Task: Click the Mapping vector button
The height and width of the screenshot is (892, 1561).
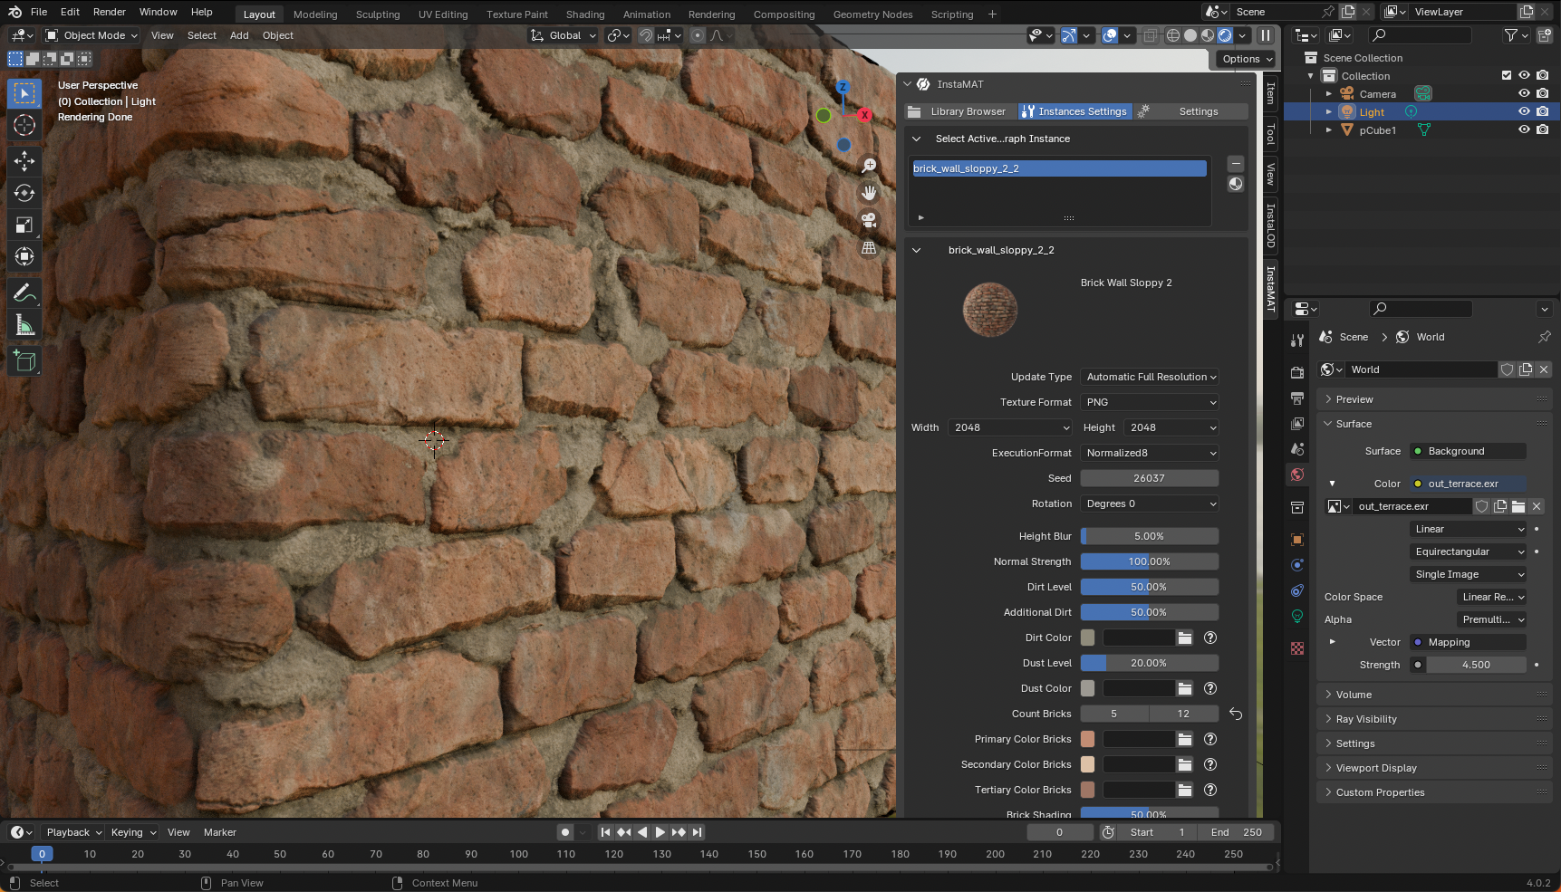Action: click(x=1468, y=642)
